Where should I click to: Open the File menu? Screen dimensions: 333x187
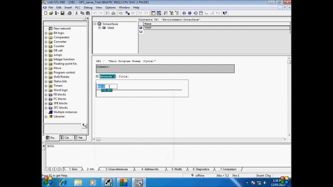coord(51,7)
